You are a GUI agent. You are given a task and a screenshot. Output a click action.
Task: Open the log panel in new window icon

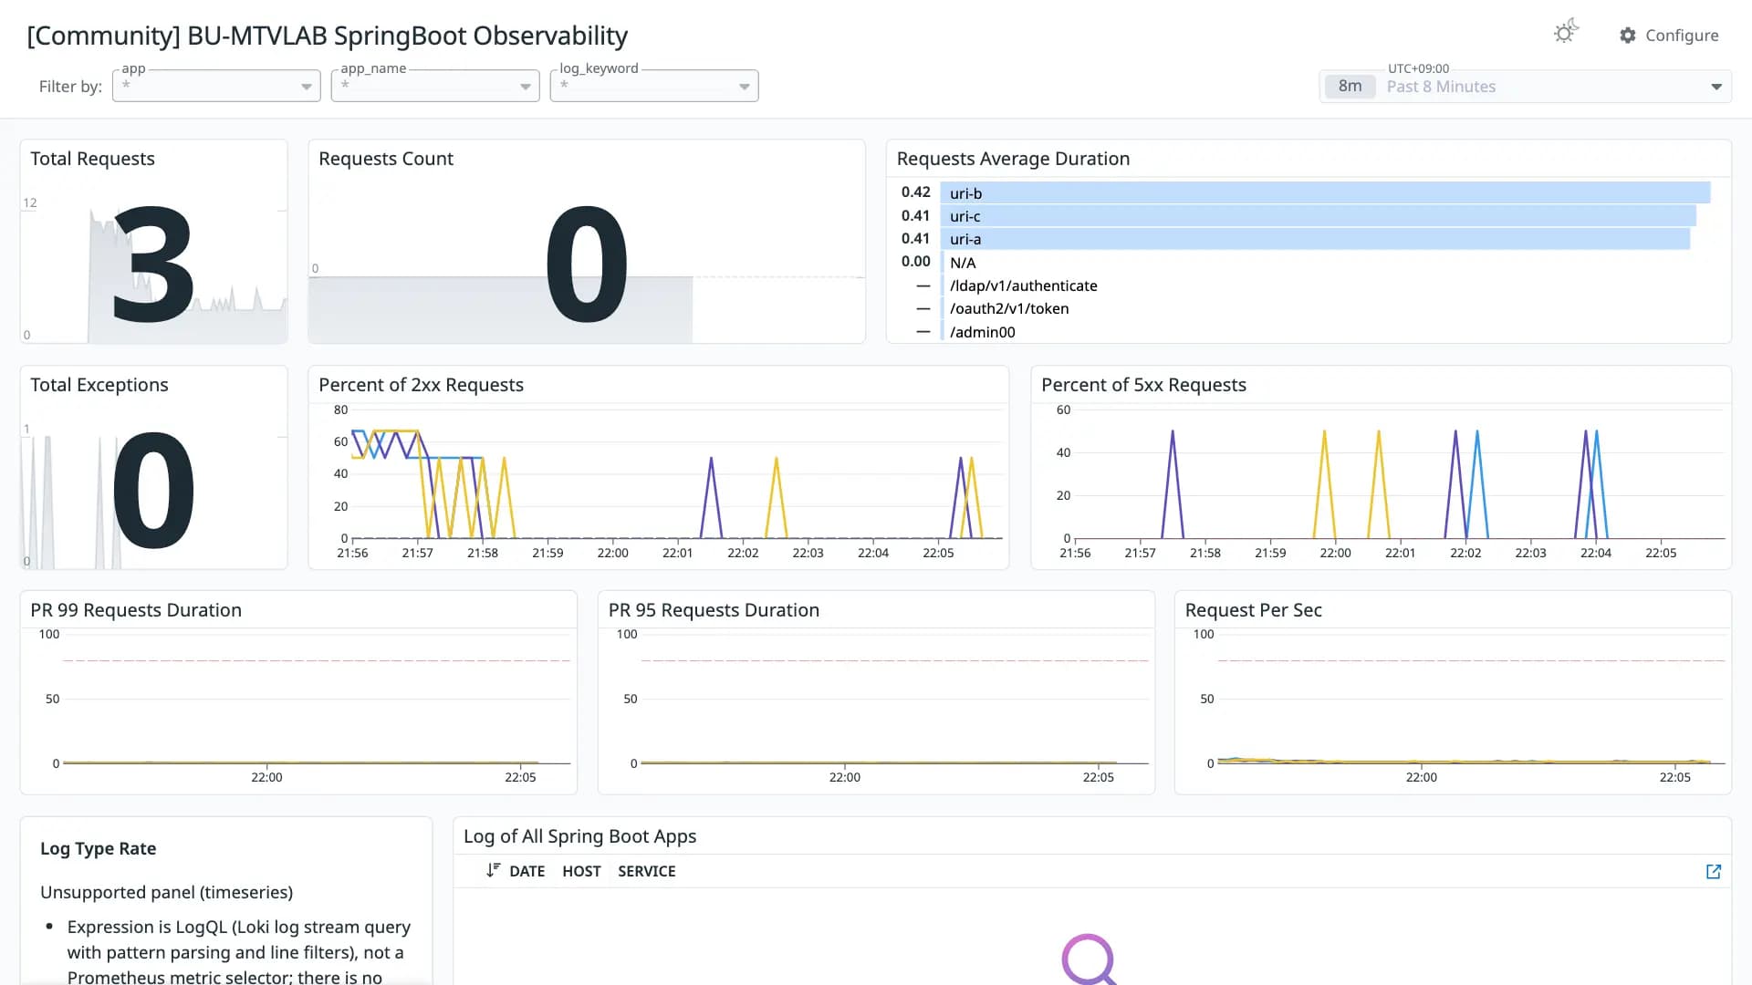[1714, 872]
